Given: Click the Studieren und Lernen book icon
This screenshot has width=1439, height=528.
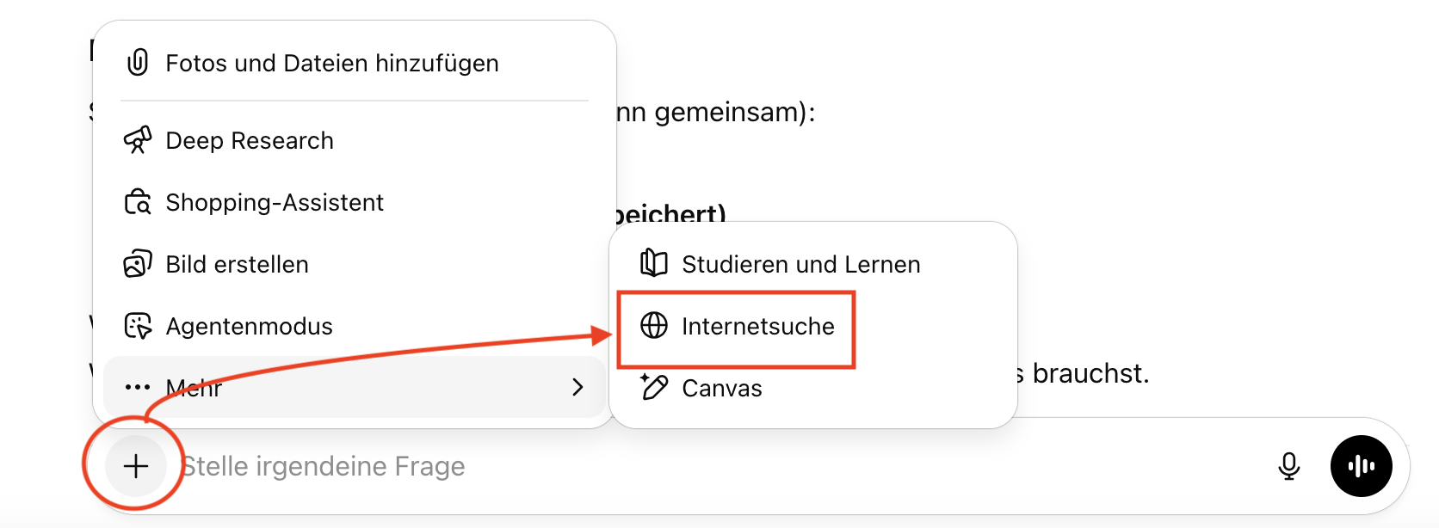Looking at the screenshot, I should pyautogui.click(x=654, y=263).
